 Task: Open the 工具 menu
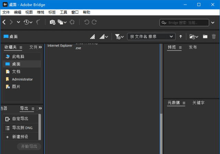(64, 12)
